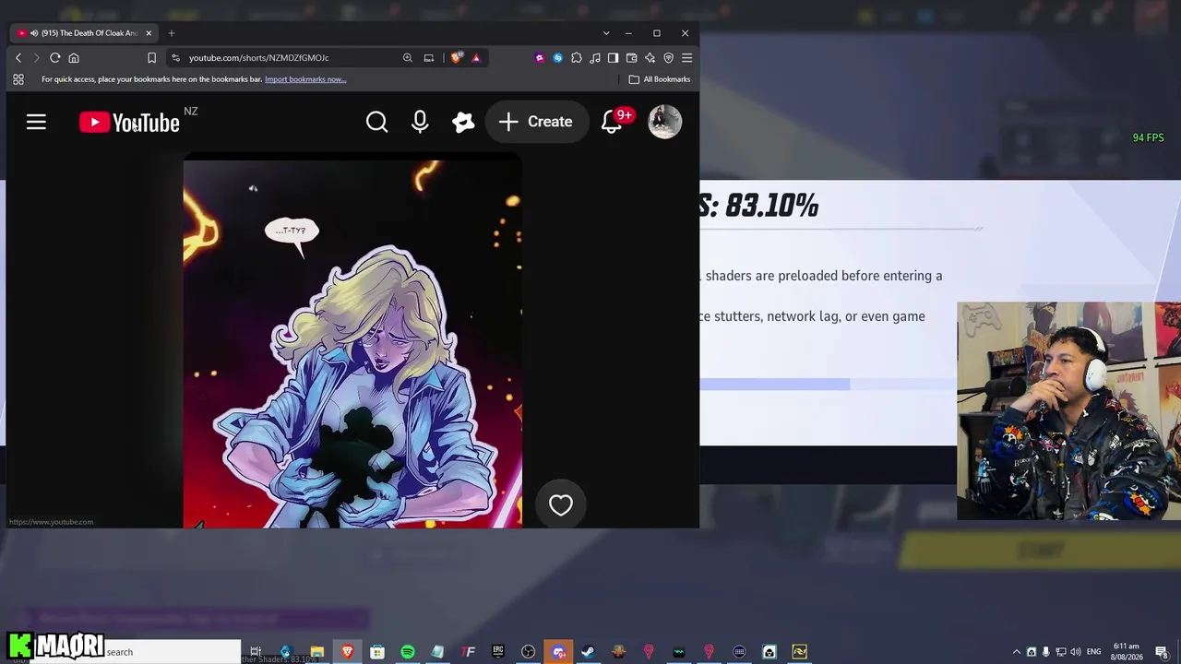
Task: Open the YouTube account avatar menu
Action: click(x=664, y=122)
